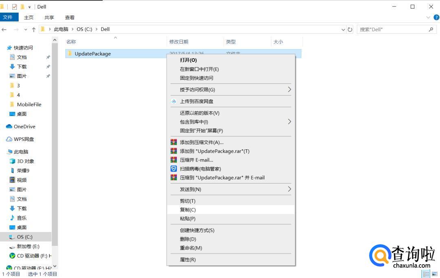Open 新加卷 (E:) drive
440x278 pixels.
pos(28,247)
